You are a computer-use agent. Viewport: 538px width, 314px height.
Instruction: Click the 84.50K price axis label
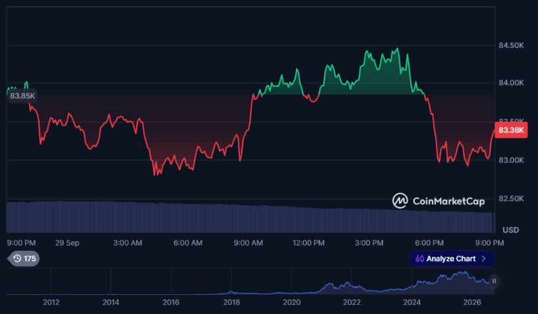point(511,45)
